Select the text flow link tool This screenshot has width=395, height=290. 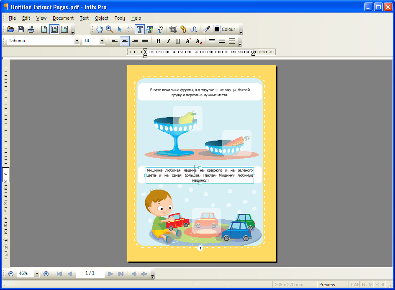(193, 29)
